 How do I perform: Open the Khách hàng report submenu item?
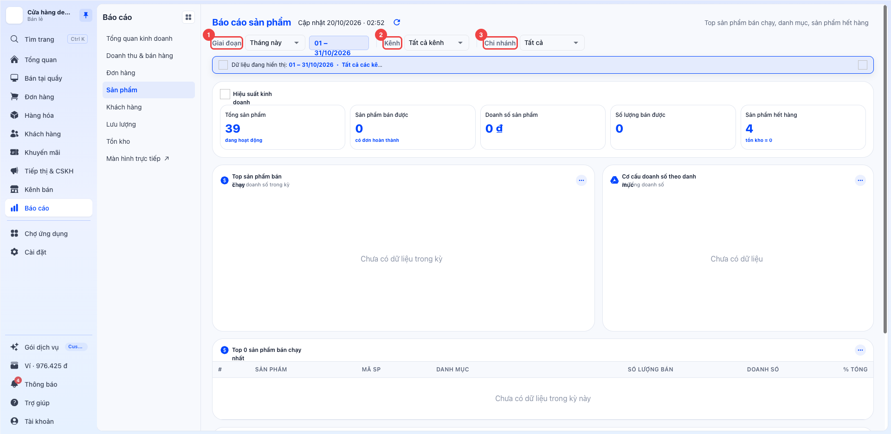pos(148,107)
